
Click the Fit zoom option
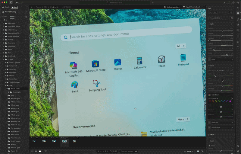point(185,151)
